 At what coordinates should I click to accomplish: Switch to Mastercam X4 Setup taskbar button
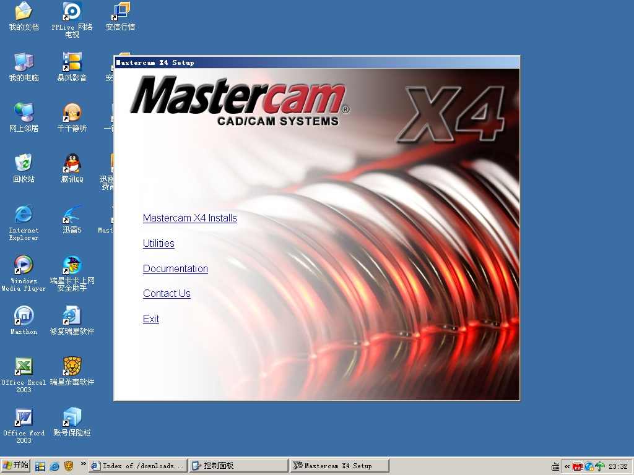[x=340, y=466]
